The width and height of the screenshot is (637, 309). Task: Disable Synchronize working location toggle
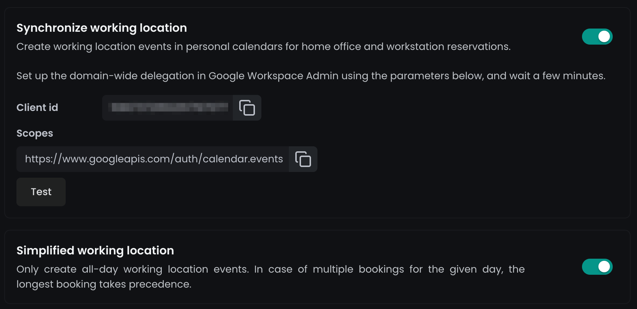click(597, 37)
